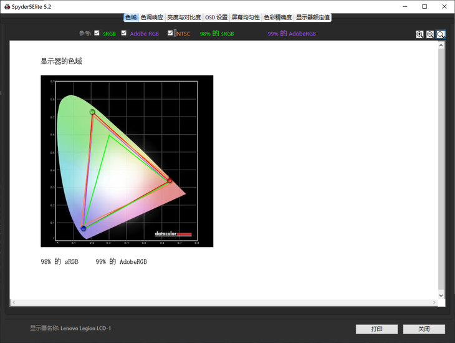This screenshot has height=343, width=455.
Task: Maximize the Spyder5Elite window
Action: click(424, 6)
